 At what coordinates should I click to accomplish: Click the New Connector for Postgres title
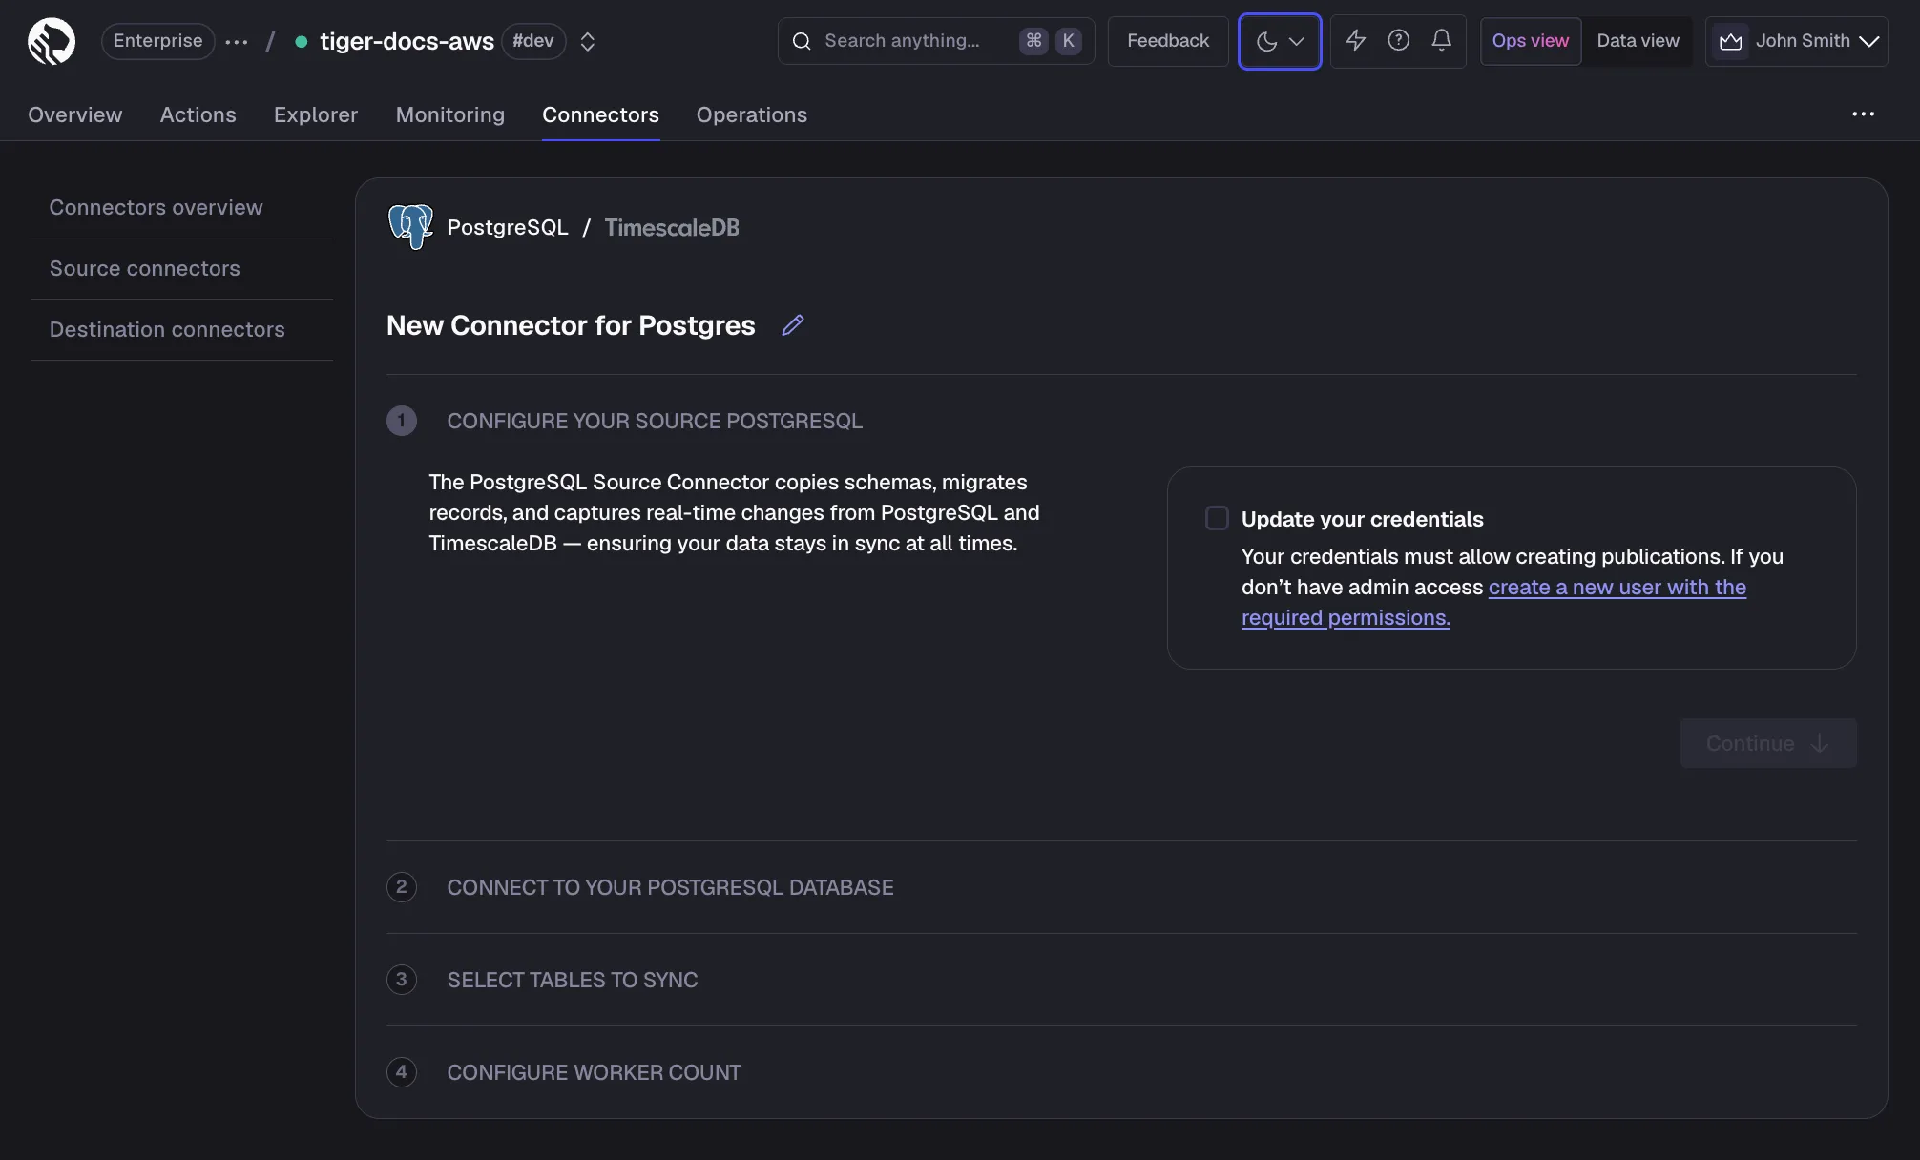[571, 325]
